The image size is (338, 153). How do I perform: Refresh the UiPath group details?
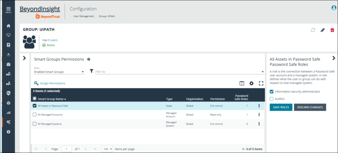[x=313, y=30]
